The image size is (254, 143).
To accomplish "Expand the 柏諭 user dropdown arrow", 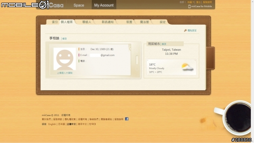I will click(x=193, y=2).
